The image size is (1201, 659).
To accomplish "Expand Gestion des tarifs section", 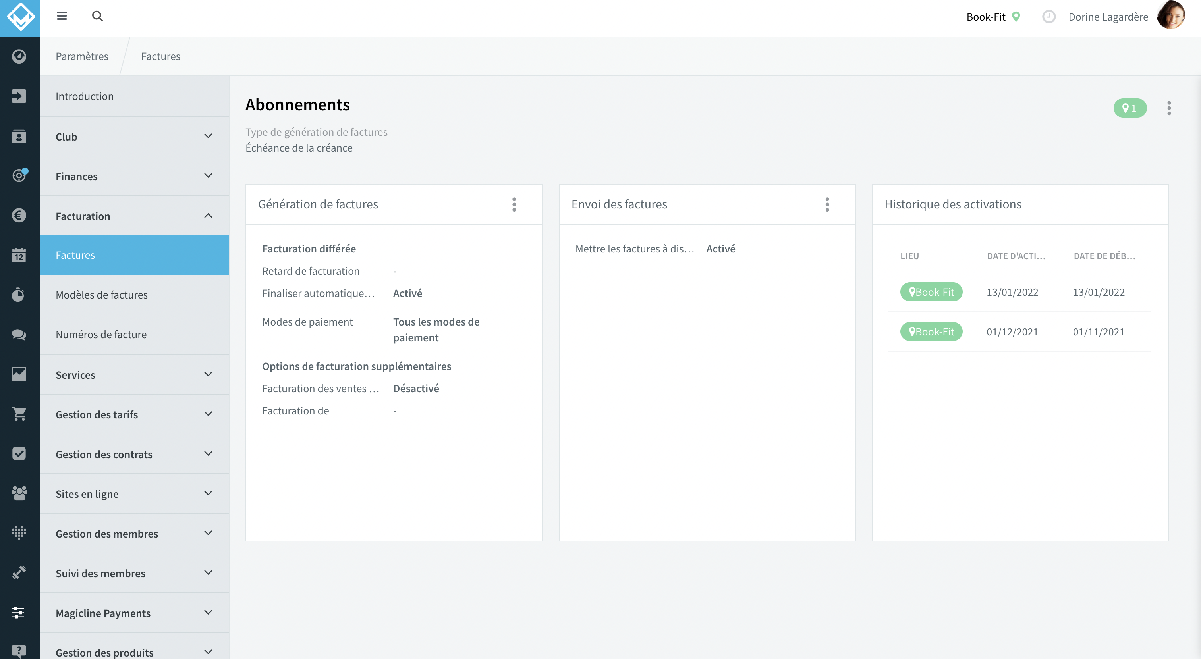I will tap(134, 414).
